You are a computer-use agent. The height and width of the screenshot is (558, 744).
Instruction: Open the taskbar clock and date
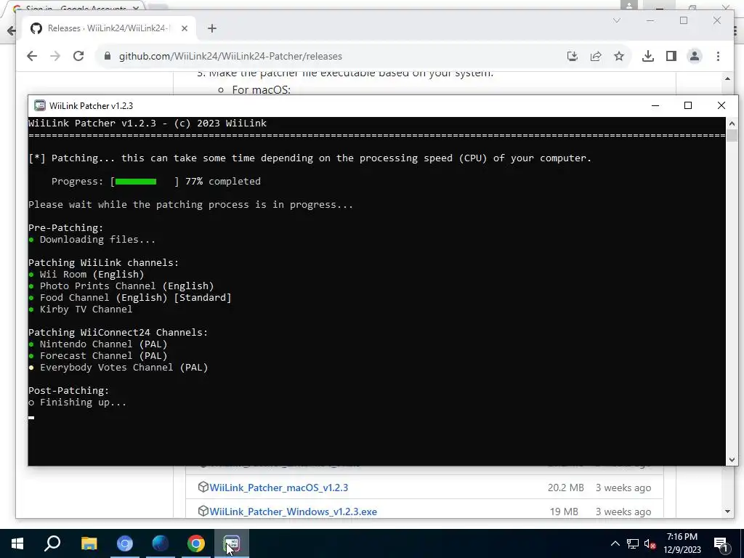(x=682, y=543)
